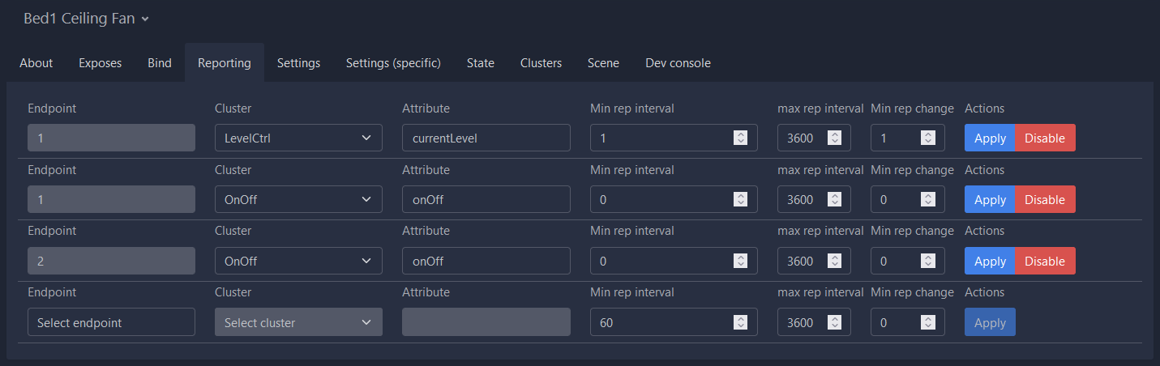This screenshot has width=1160, height=366.
Task: Click stepper on currentLevel max rep interval
Action: coord(834,138)
